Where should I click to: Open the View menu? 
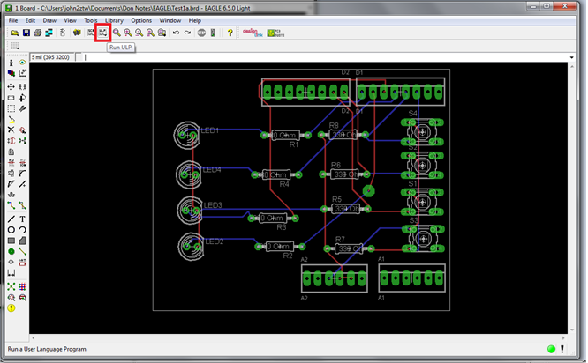point(69,19)
